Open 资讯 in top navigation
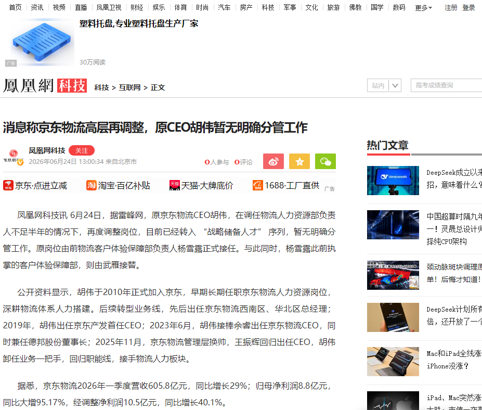This screenshot has width=482, height=410. tap(37, 7)
